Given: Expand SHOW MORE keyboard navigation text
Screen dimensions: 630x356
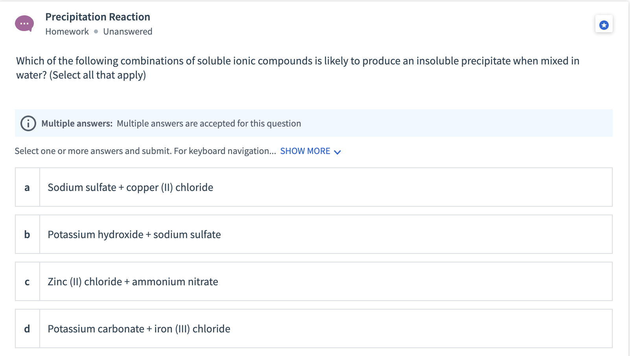Looking at the screenshot, I should pos(305,151).
